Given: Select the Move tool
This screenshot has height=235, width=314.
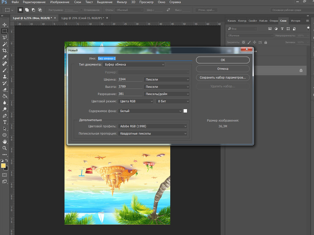Looking at the screenshot, I should [x=4, y=24].
